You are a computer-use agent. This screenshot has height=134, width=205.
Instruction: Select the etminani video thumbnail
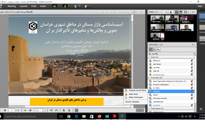(x=157, y=37)
